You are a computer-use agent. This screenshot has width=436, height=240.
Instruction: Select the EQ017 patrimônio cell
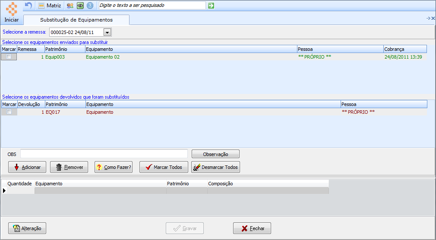(65, 112)
